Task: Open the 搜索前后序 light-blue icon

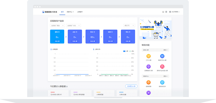Action: 162,82
